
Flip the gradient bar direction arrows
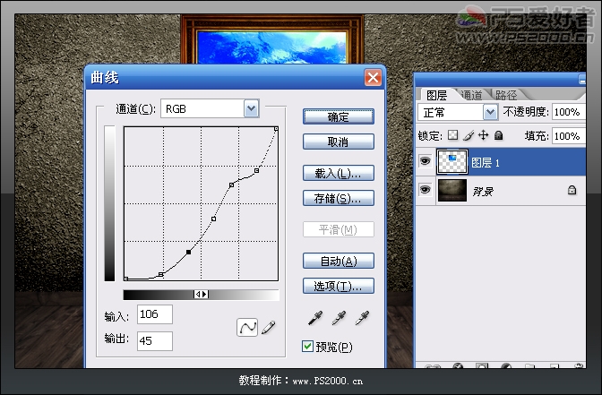(x=202, y=295)
